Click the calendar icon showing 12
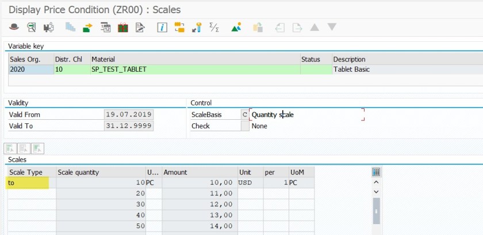This screenshot has width=483, height=235. pos(105,27)
